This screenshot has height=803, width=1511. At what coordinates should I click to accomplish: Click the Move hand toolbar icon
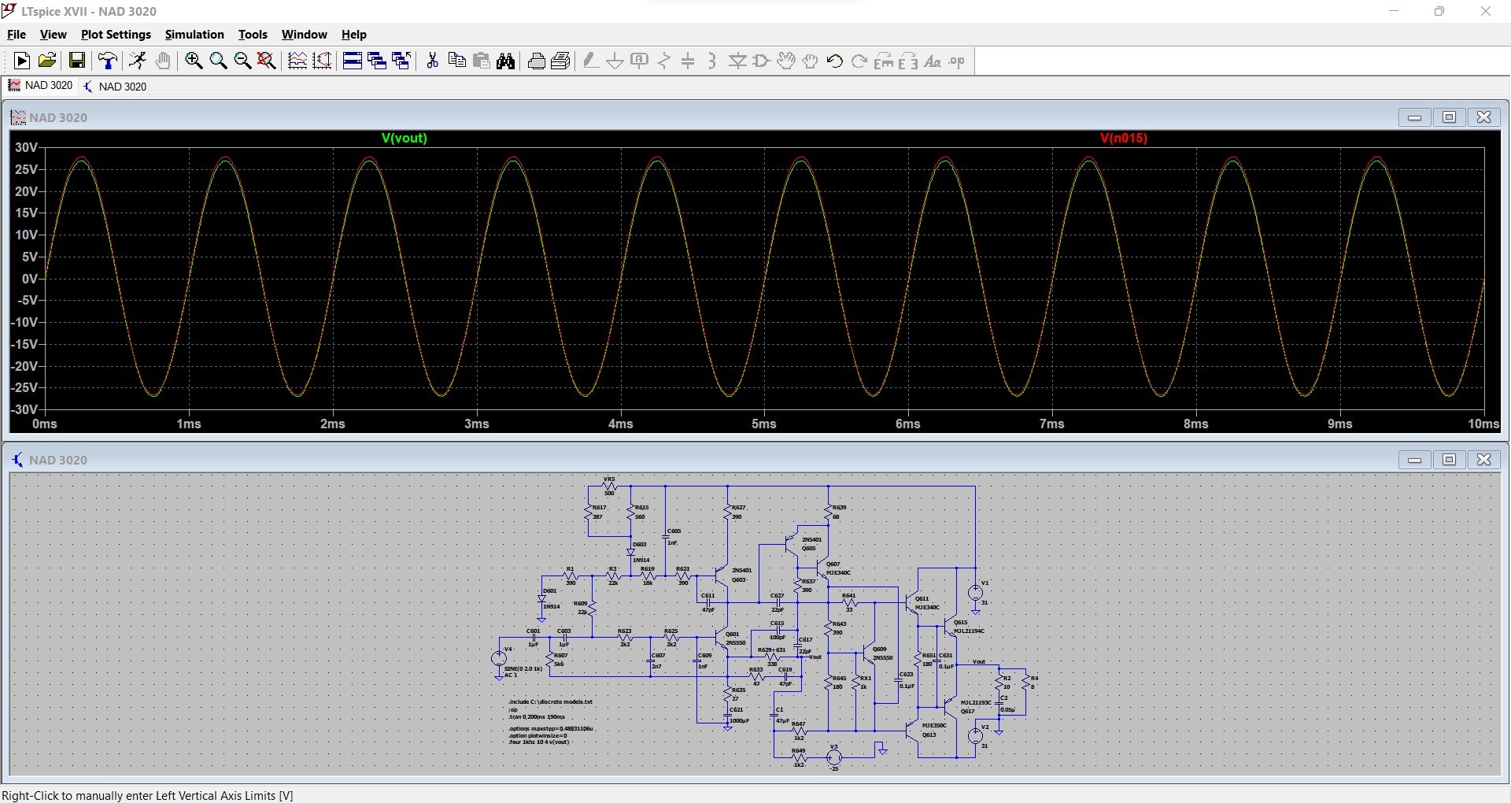pyautogui.click(x=786, y=61)
